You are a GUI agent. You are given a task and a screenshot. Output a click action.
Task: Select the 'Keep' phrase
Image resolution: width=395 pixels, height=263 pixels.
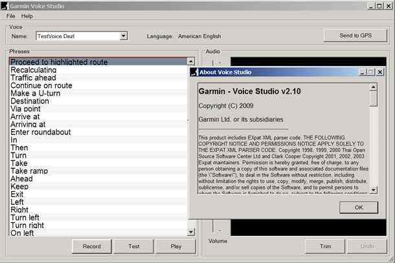[98, 187]
